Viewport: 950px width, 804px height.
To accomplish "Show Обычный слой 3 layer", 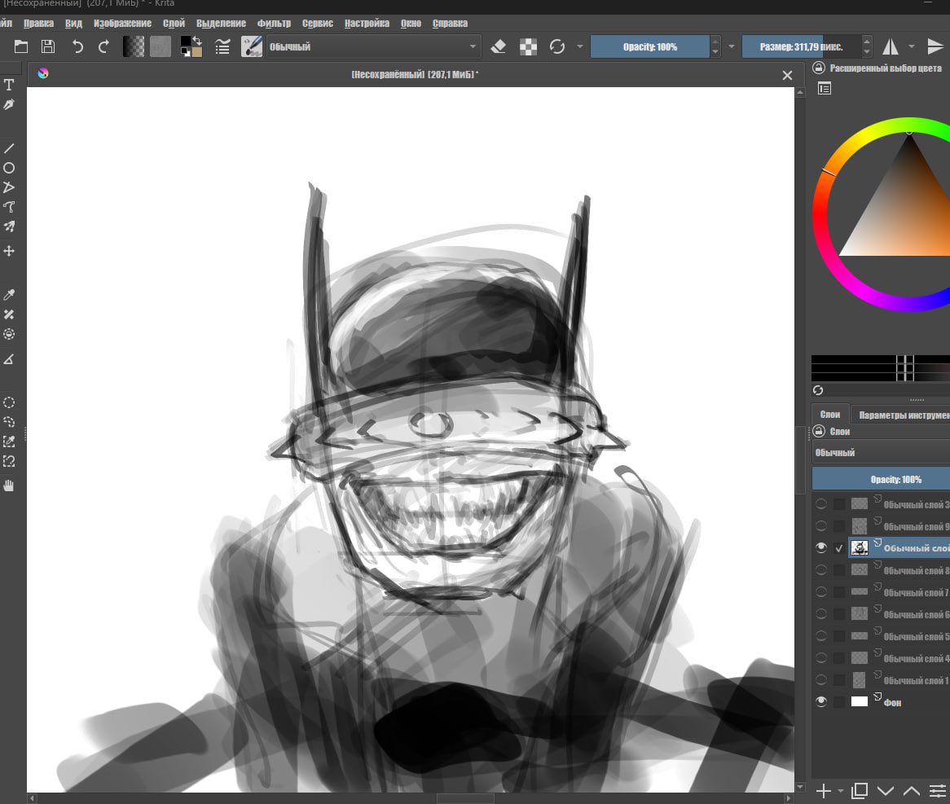I will (x=821, y=504).
